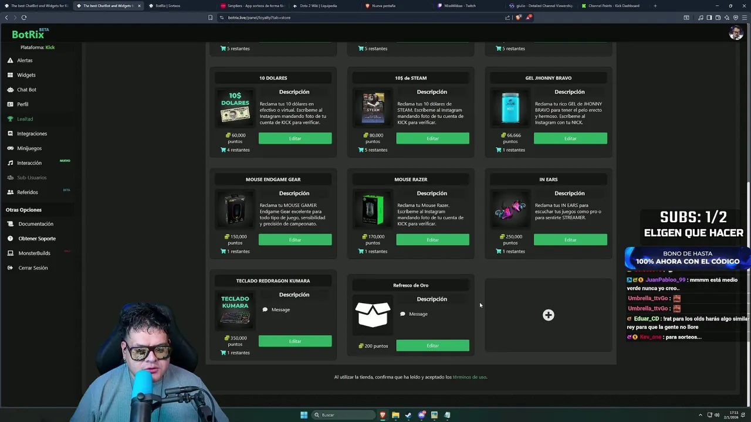Click the 10 DOLARES item image
Screen dimensions: 751x422
[235, 108]
